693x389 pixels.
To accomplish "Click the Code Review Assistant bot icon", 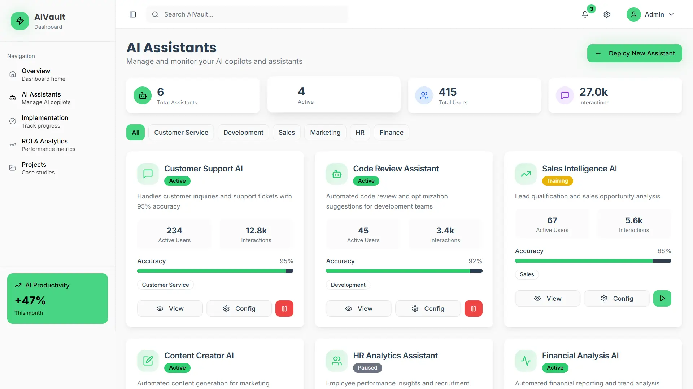I will tap(337, 174).
